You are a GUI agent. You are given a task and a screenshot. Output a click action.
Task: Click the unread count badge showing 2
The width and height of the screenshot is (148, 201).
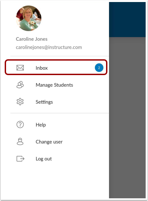point(99,68)
